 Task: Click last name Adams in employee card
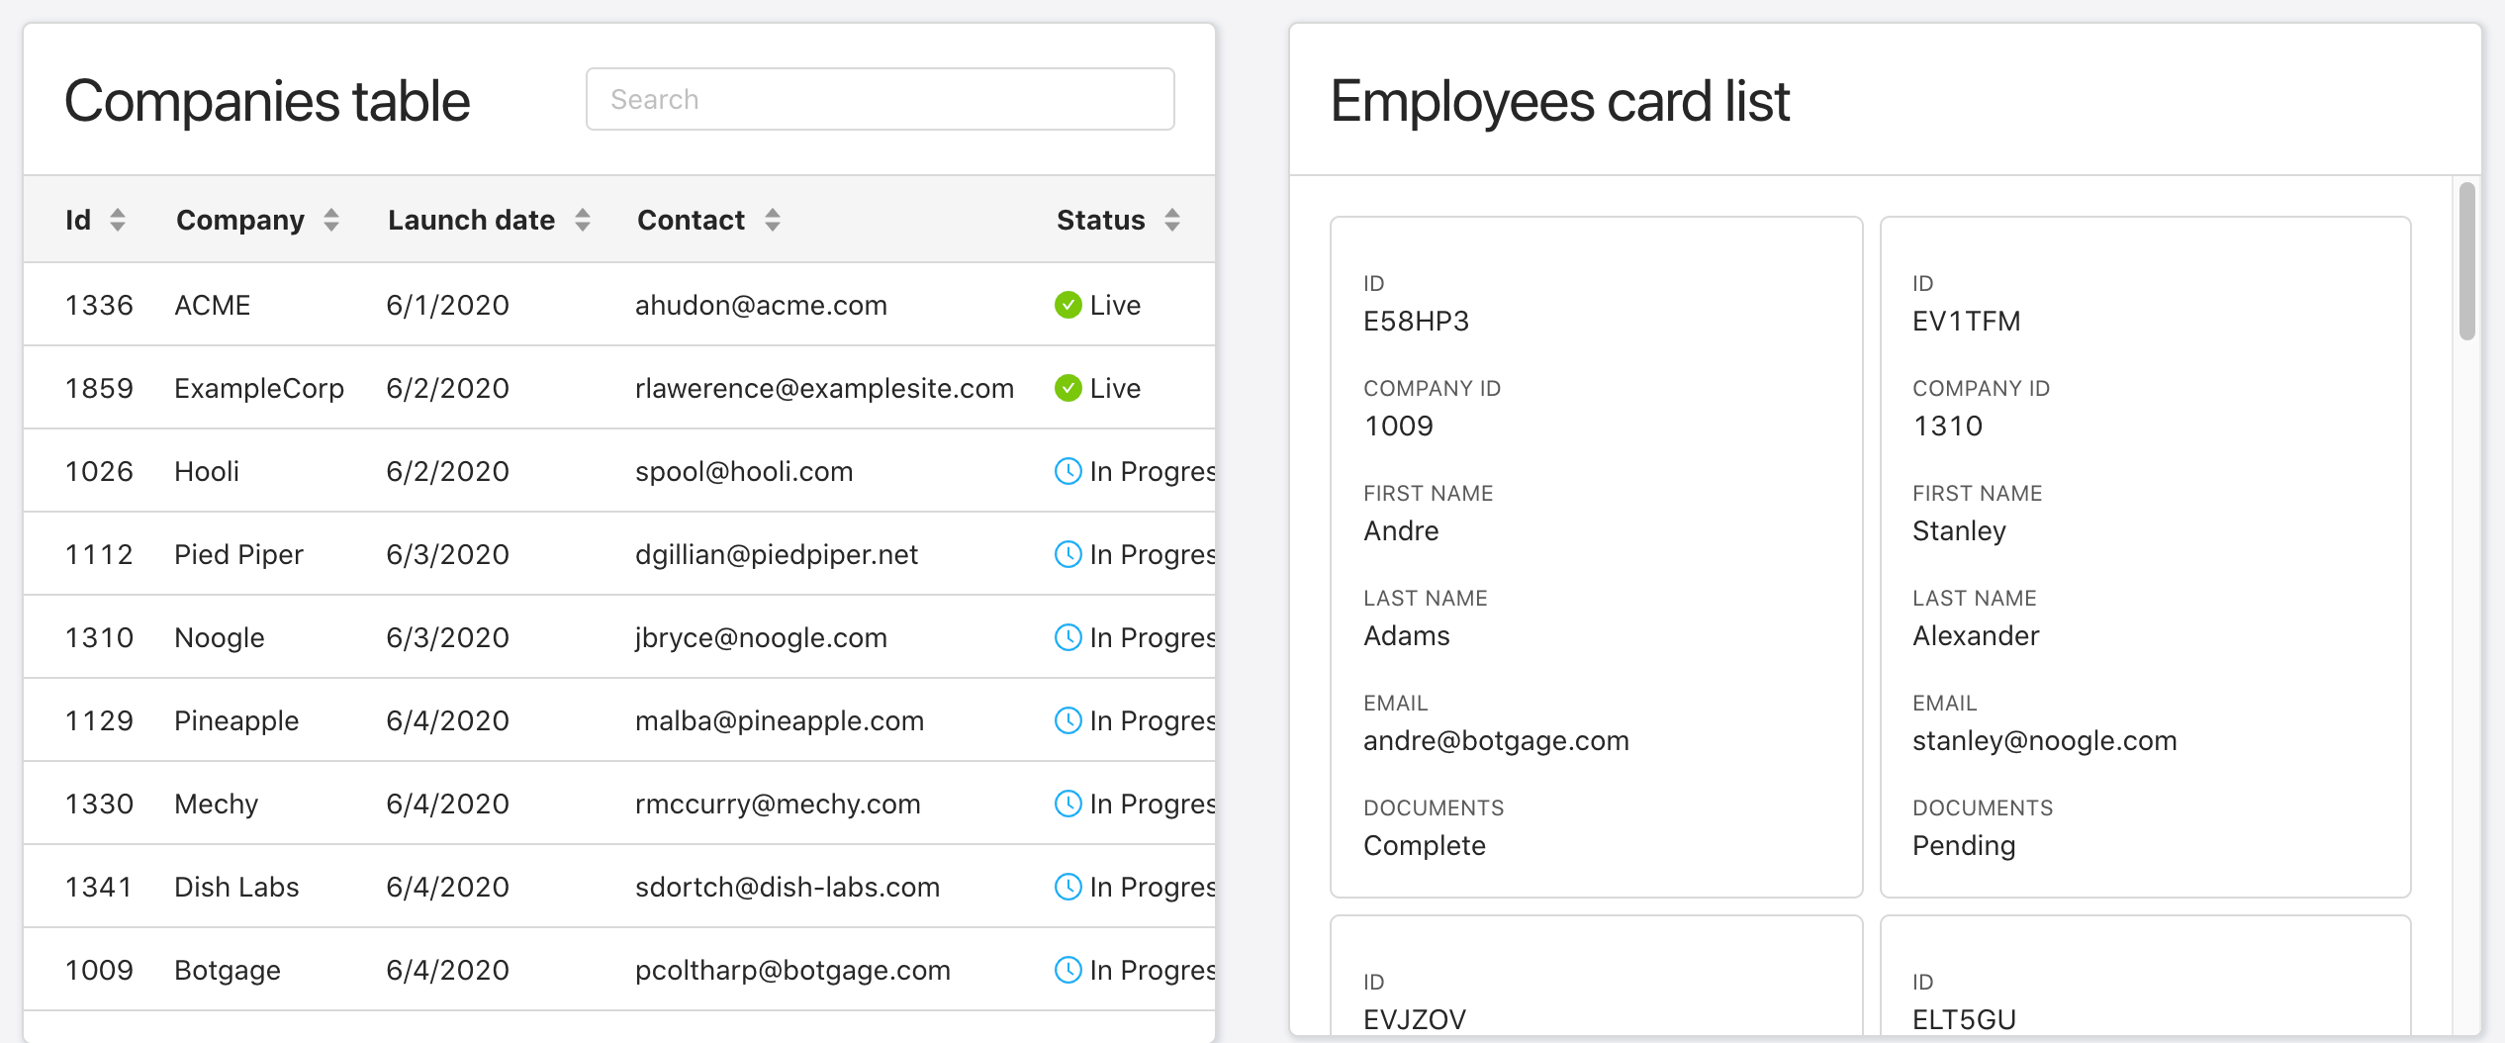pyautogui.click(x=1406, y=635)
